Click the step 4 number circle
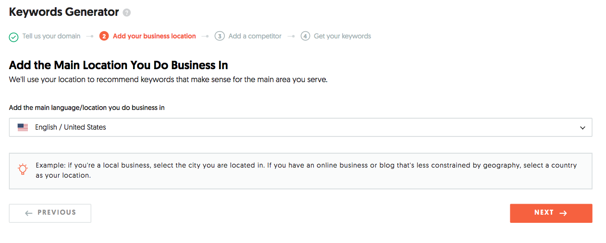The width and height of the screenshot is (606, 243). point(305,36)
